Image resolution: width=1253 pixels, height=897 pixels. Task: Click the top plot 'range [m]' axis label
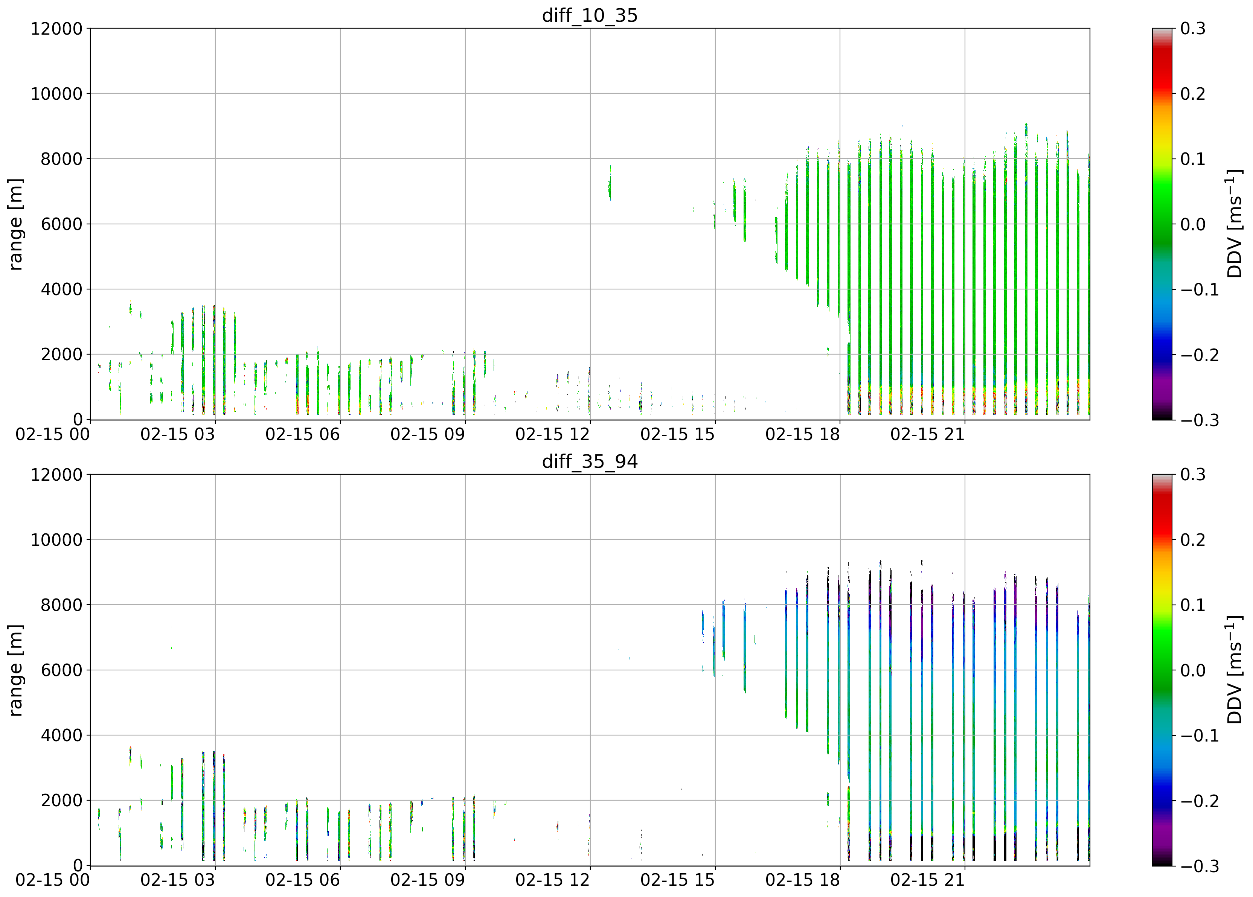[x=16, y=224]
